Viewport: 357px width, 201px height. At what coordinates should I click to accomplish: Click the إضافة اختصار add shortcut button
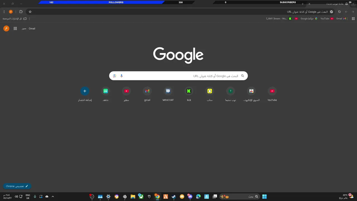pyautogui.click(x=85, y=94)
